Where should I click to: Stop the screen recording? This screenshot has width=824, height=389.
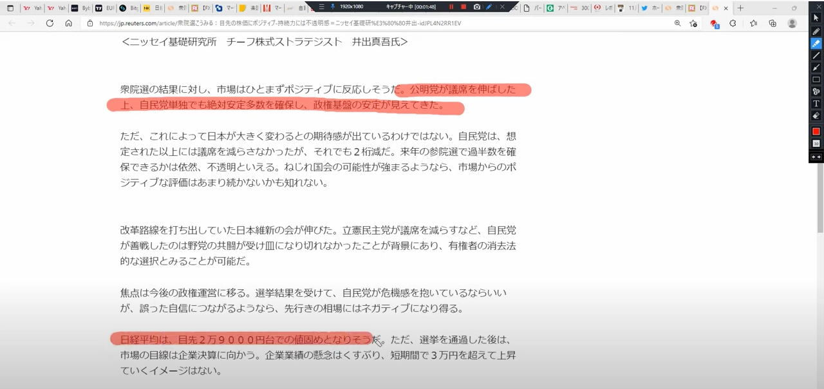point(464,6)
